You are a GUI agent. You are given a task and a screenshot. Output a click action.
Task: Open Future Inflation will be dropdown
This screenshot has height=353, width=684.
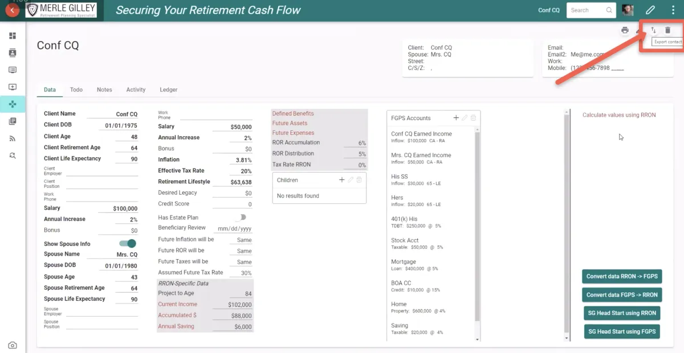pyautogui.click(x=241, y=240)
